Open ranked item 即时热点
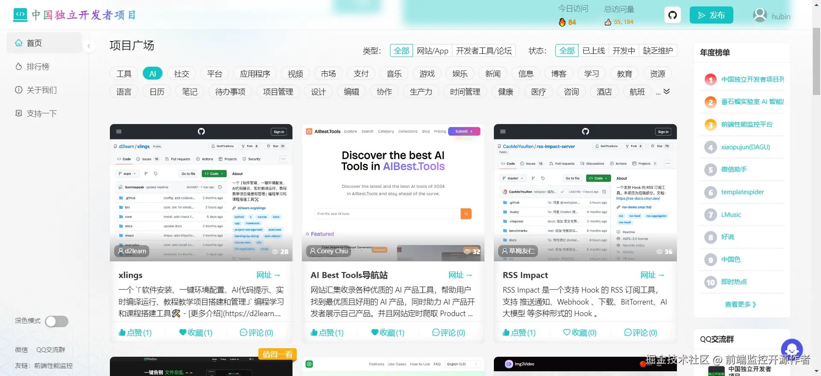This screenshot has height=376, width=821. pos(734,282)
